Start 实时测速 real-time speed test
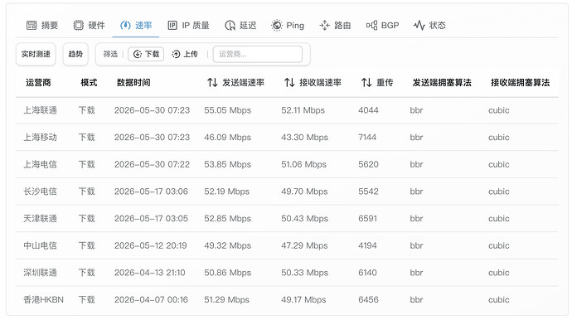The image size is (572, 320). pos(36,54)
